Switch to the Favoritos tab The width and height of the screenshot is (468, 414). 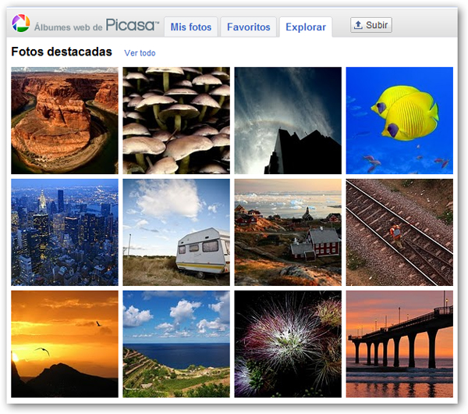[248, 27]
